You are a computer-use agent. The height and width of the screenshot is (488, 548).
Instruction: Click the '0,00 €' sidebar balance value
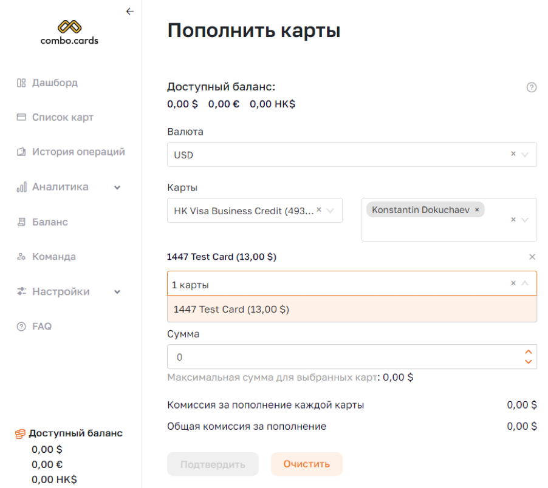(x=47, y=464)
